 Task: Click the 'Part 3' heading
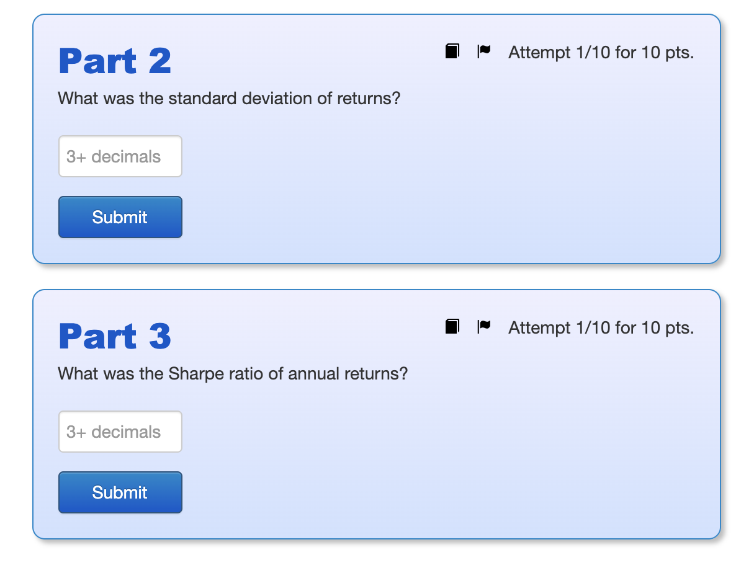(114, 336)
